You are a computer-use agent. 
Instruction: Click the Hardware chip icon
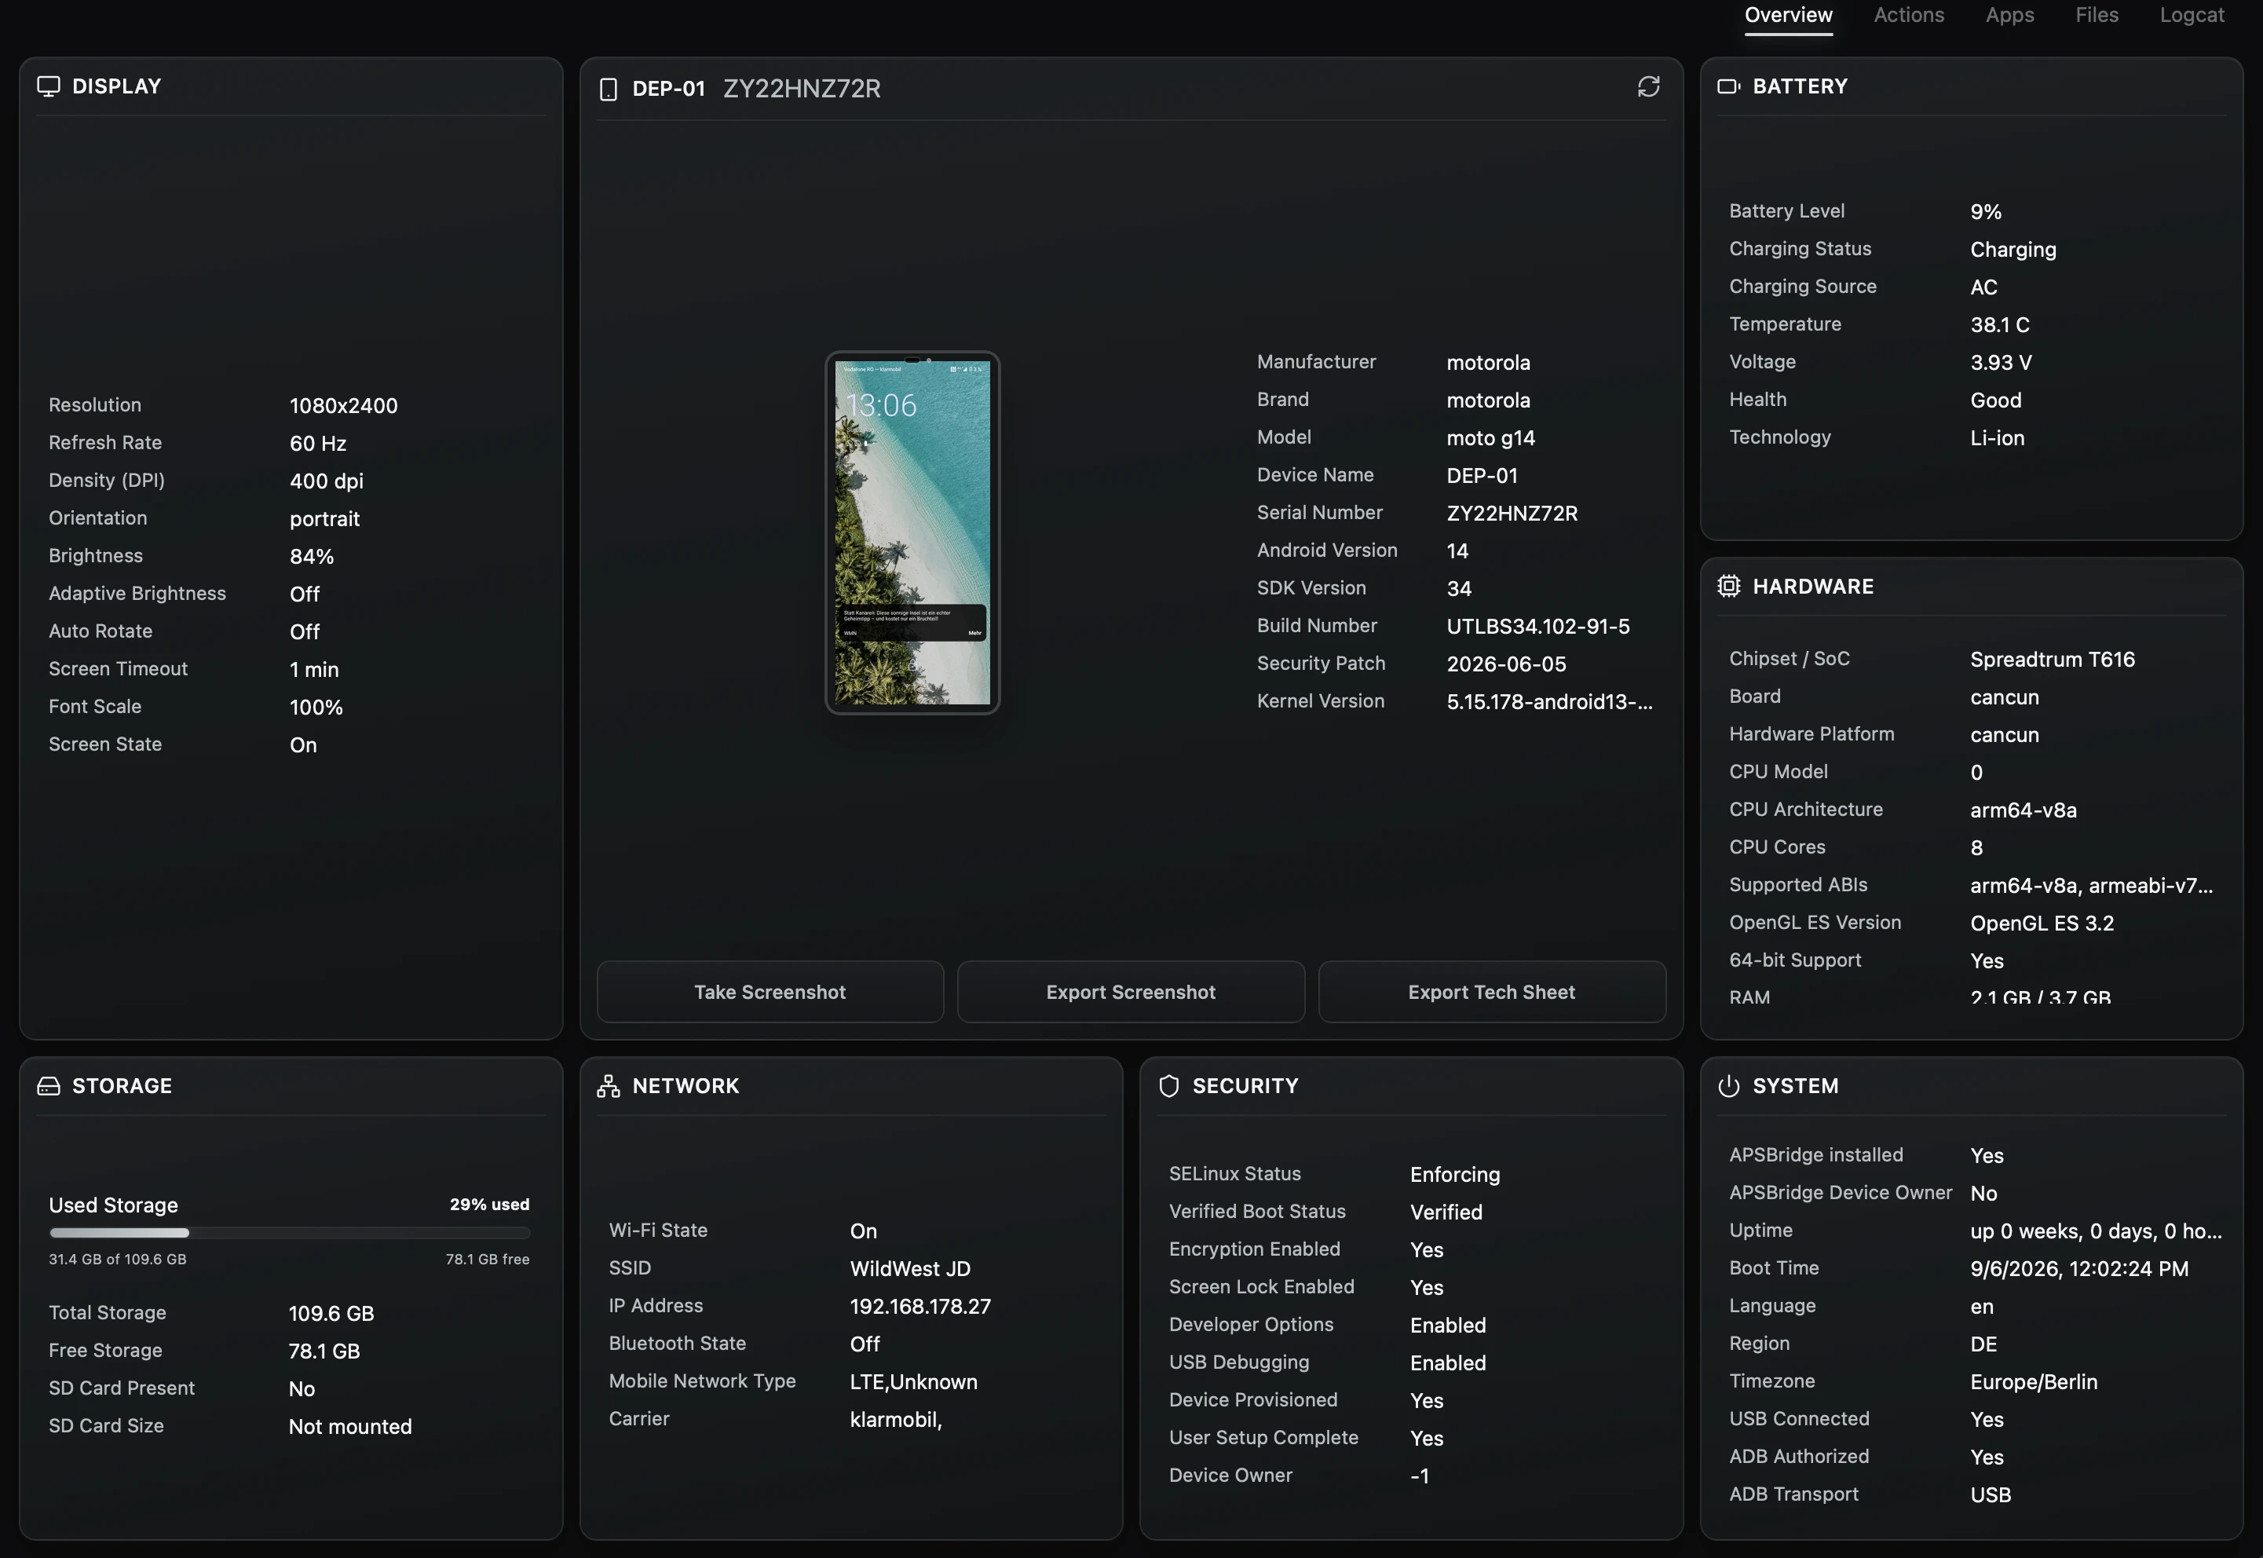click(1728, 586)
